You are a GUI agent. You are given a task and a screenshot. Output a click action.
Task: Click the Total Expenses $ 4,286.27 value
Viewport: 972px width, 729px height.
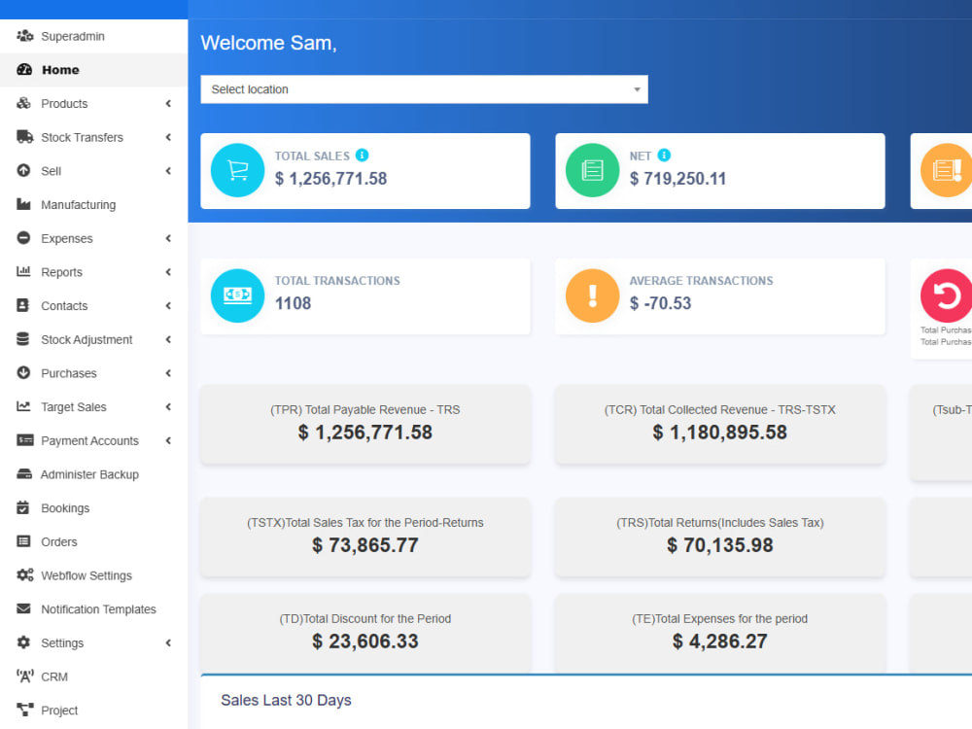pyautogui.click(x=719, y=641)
